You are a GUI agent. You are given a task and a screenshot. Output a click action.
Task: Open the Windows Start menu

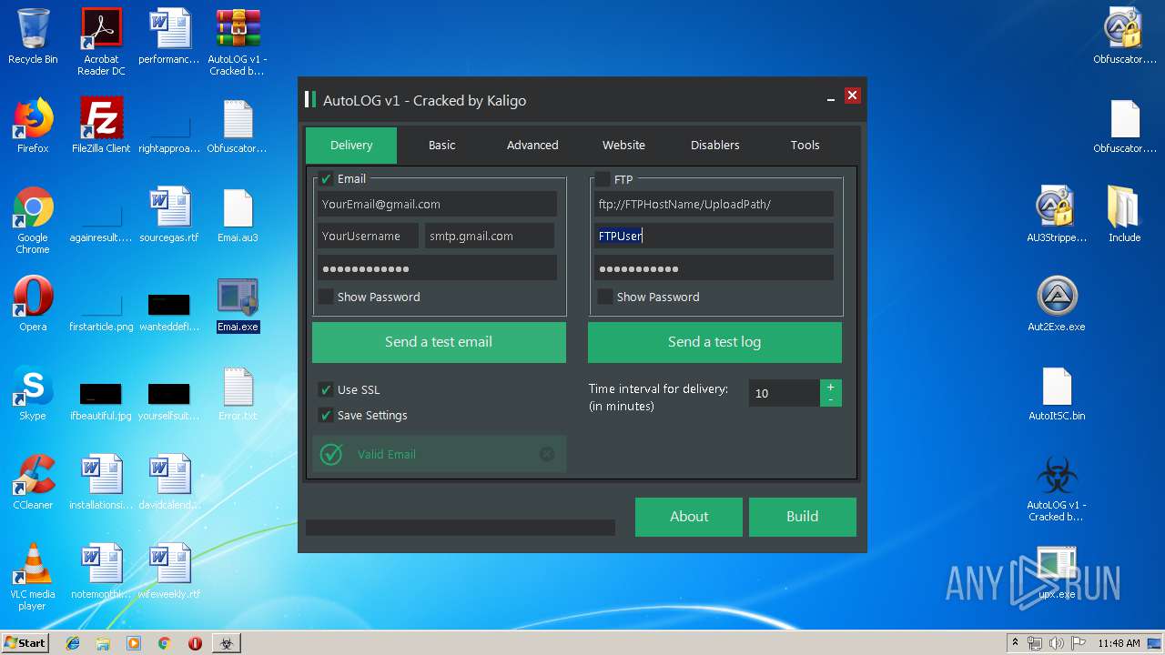coord(25,643)
